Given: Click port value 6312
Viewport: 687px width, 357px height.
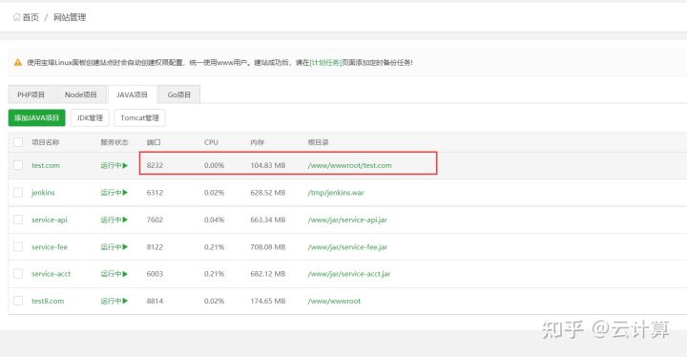Looking at the screenshot, I should point(155,193).
